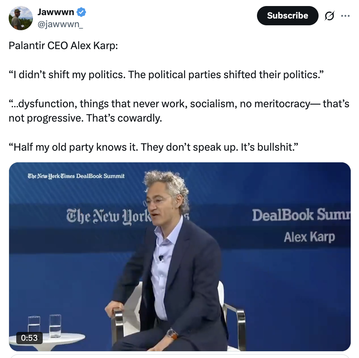
Task: Click the 'Alex Karp' caption in the video
Action: [x=309, y=237]
